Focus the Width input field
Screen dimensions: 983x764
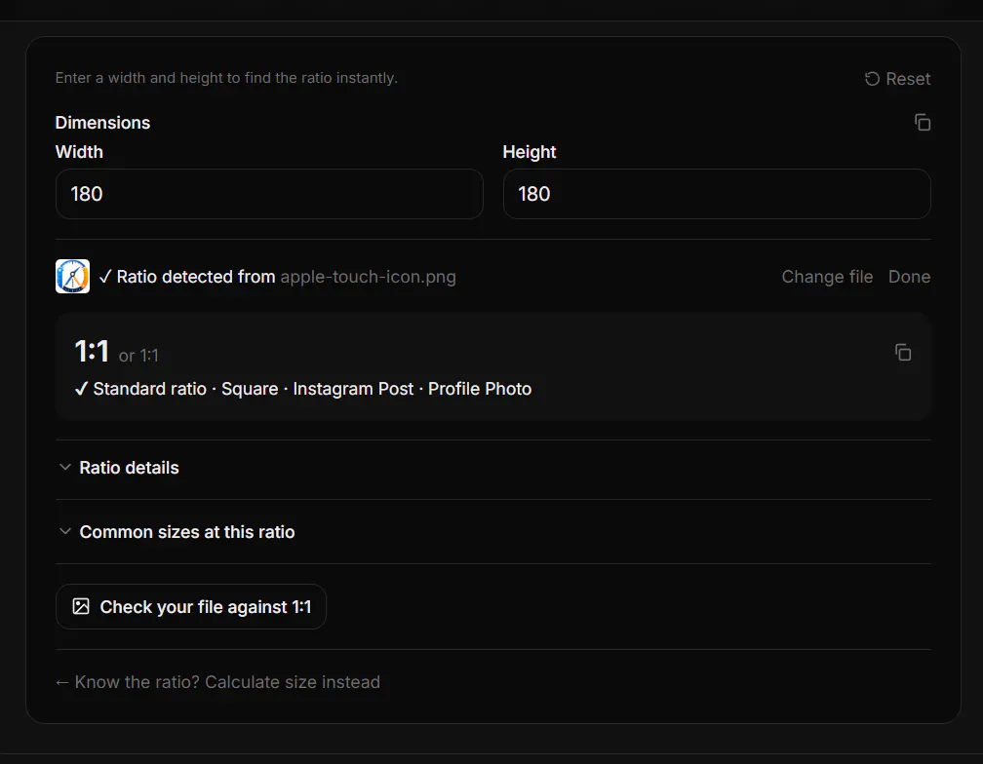[269, 194]
